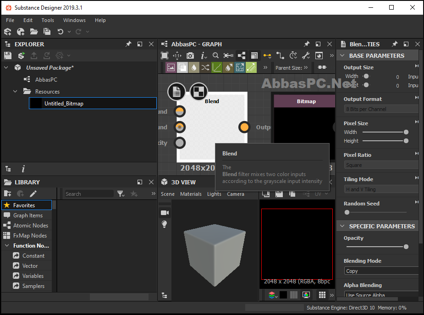Select the AbbasPC graph in Explorer

tap(46, 79)
